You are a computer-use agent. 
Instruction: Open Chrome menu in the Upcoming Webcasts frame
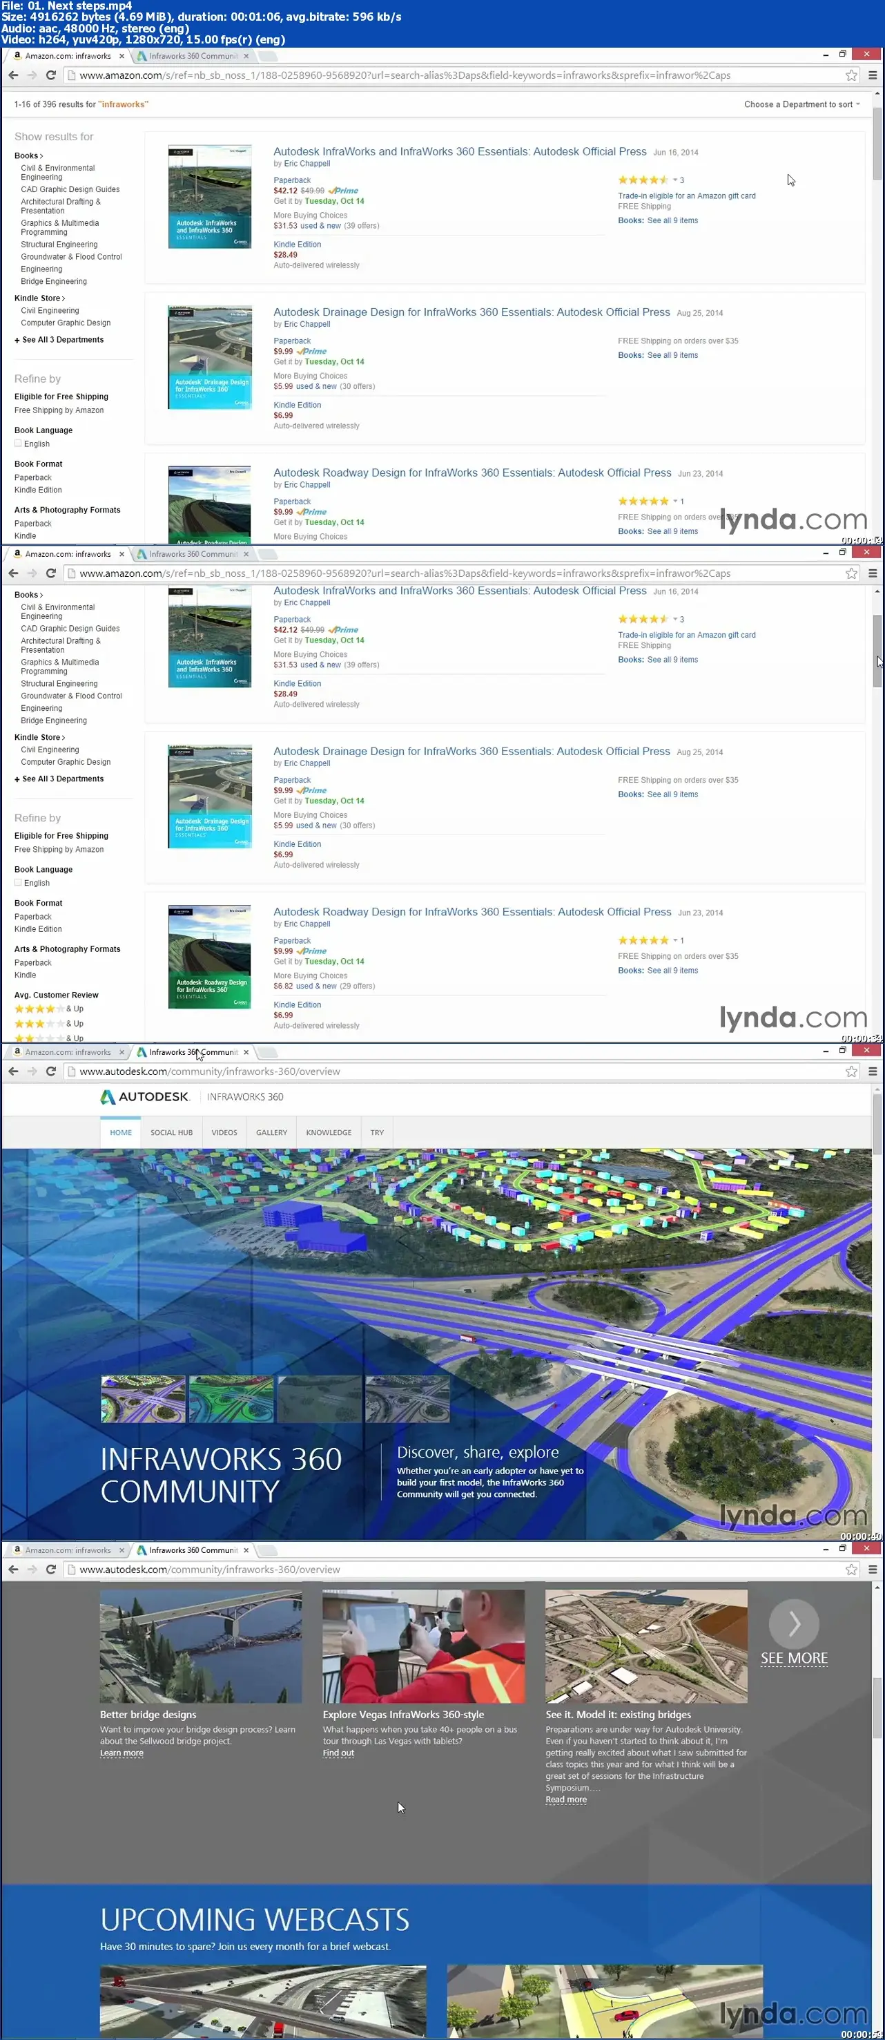(x=873, y=1569)
